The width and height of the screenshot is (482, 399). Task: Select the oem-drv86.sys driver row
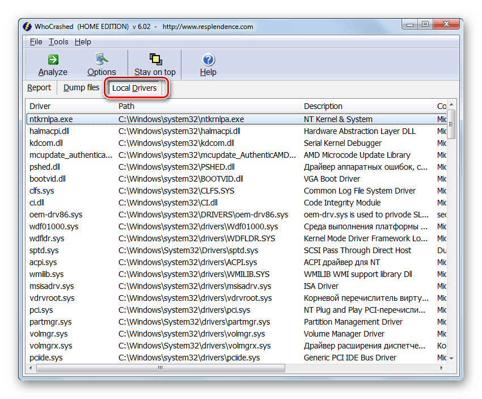236,215
